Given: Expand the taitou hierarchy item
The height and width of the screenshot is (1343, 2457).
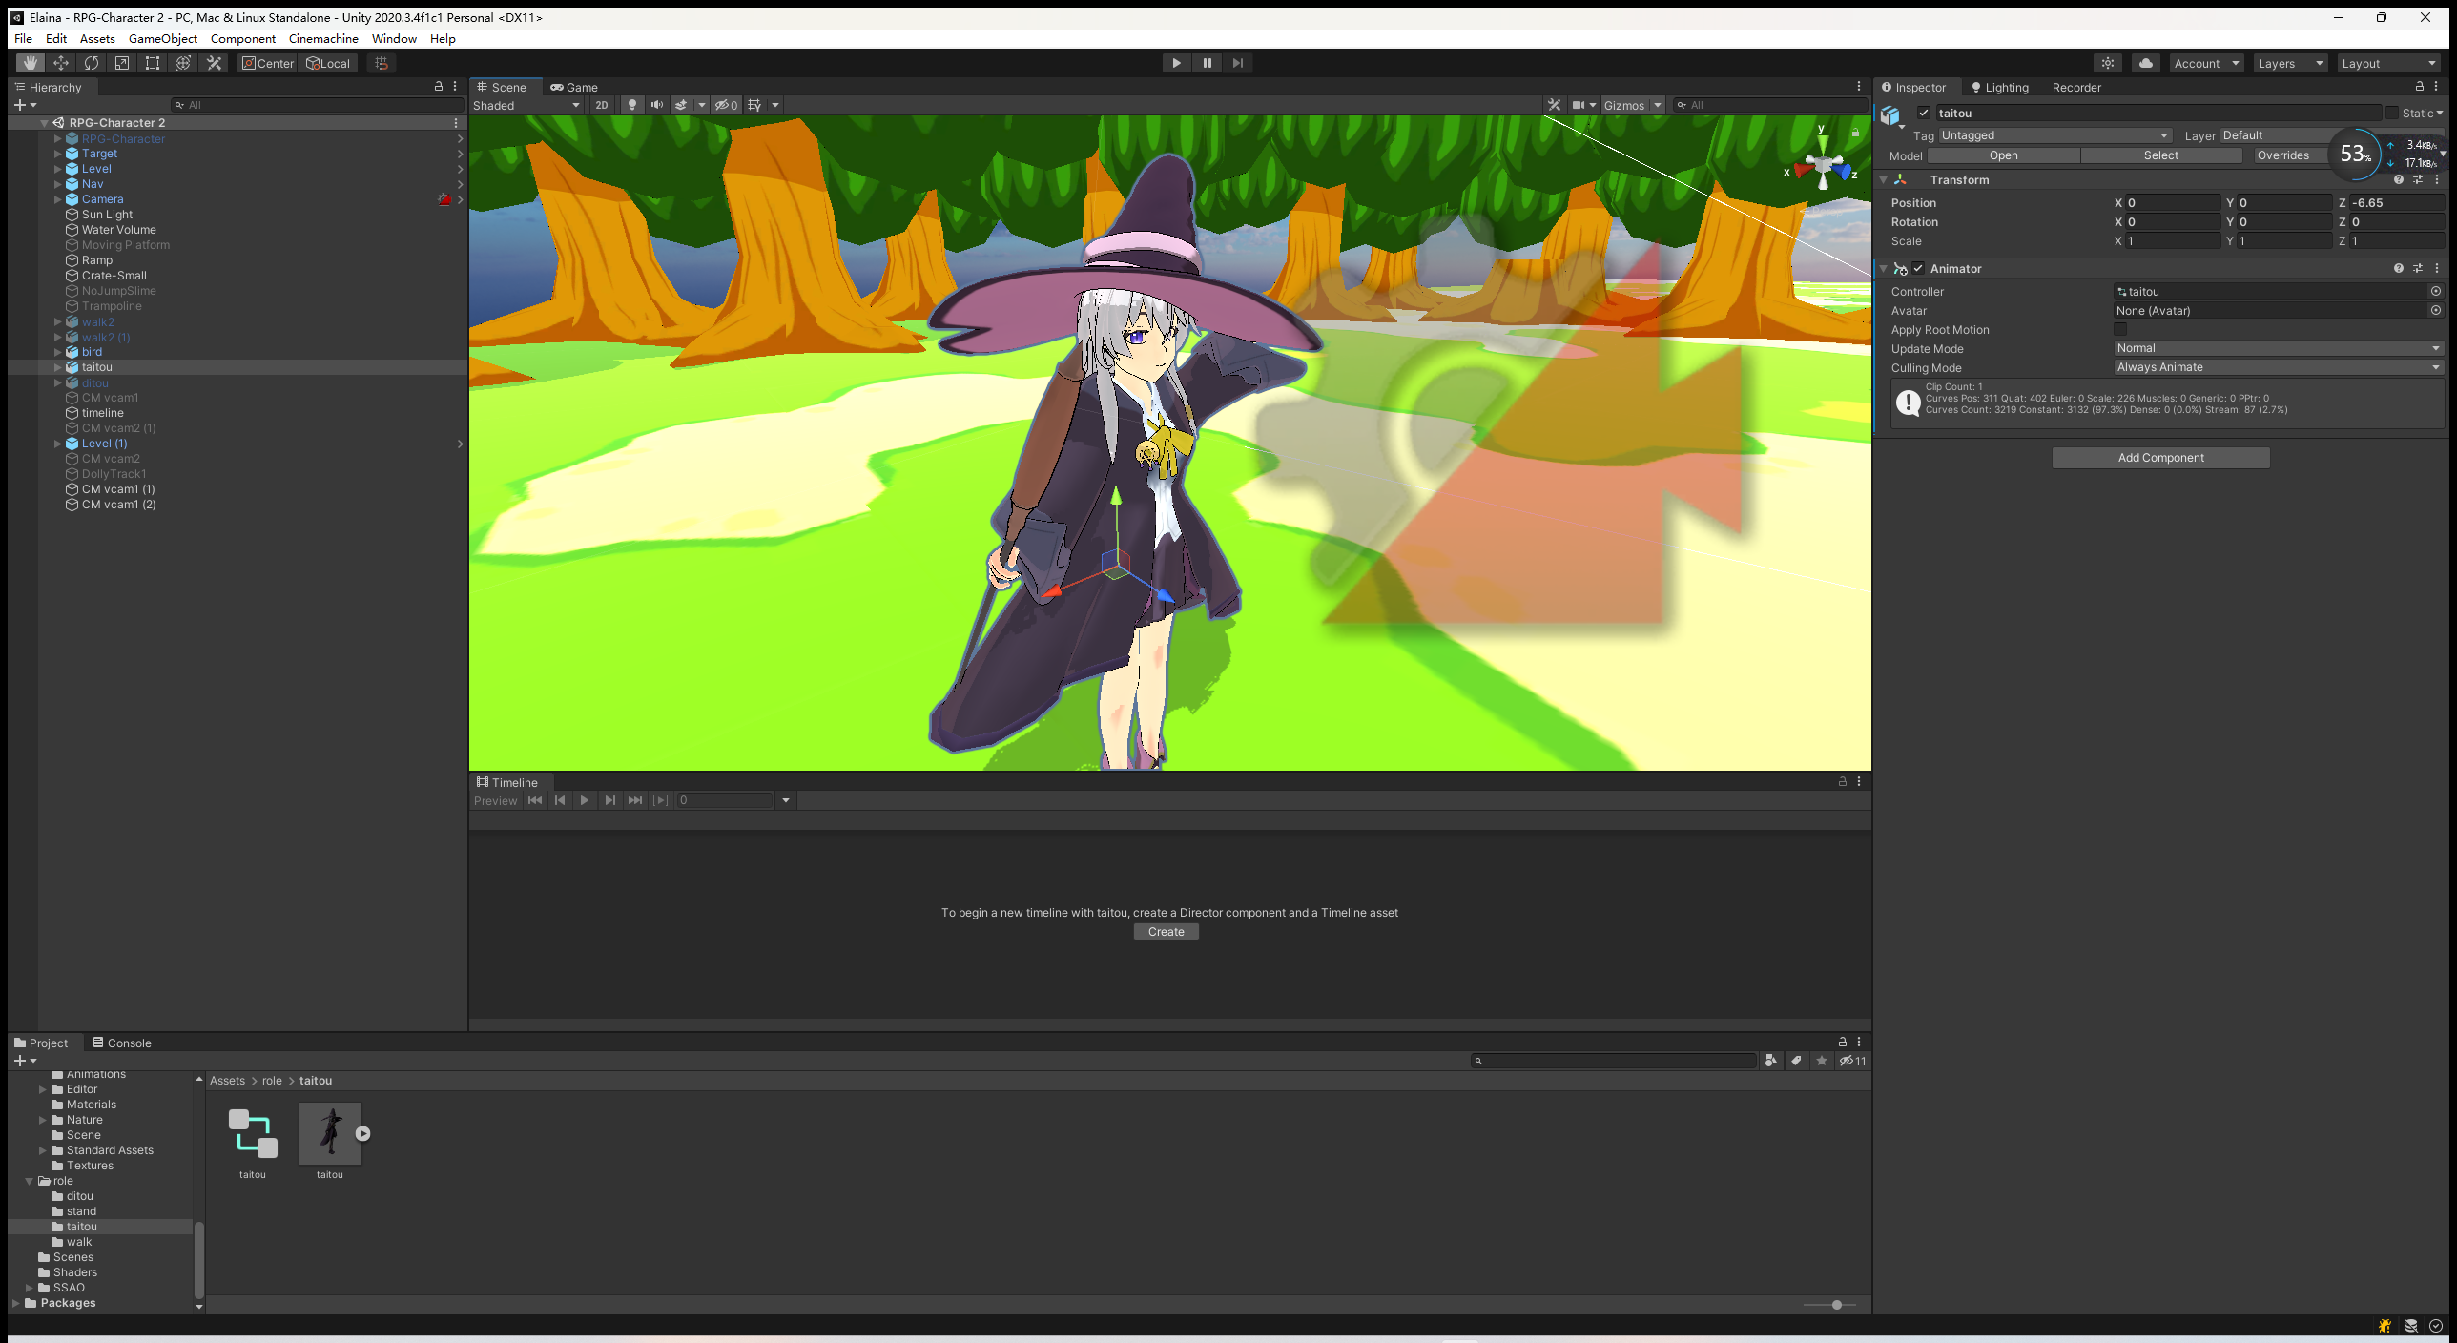Looking at the screenshot, I should [x=57, y=367].
